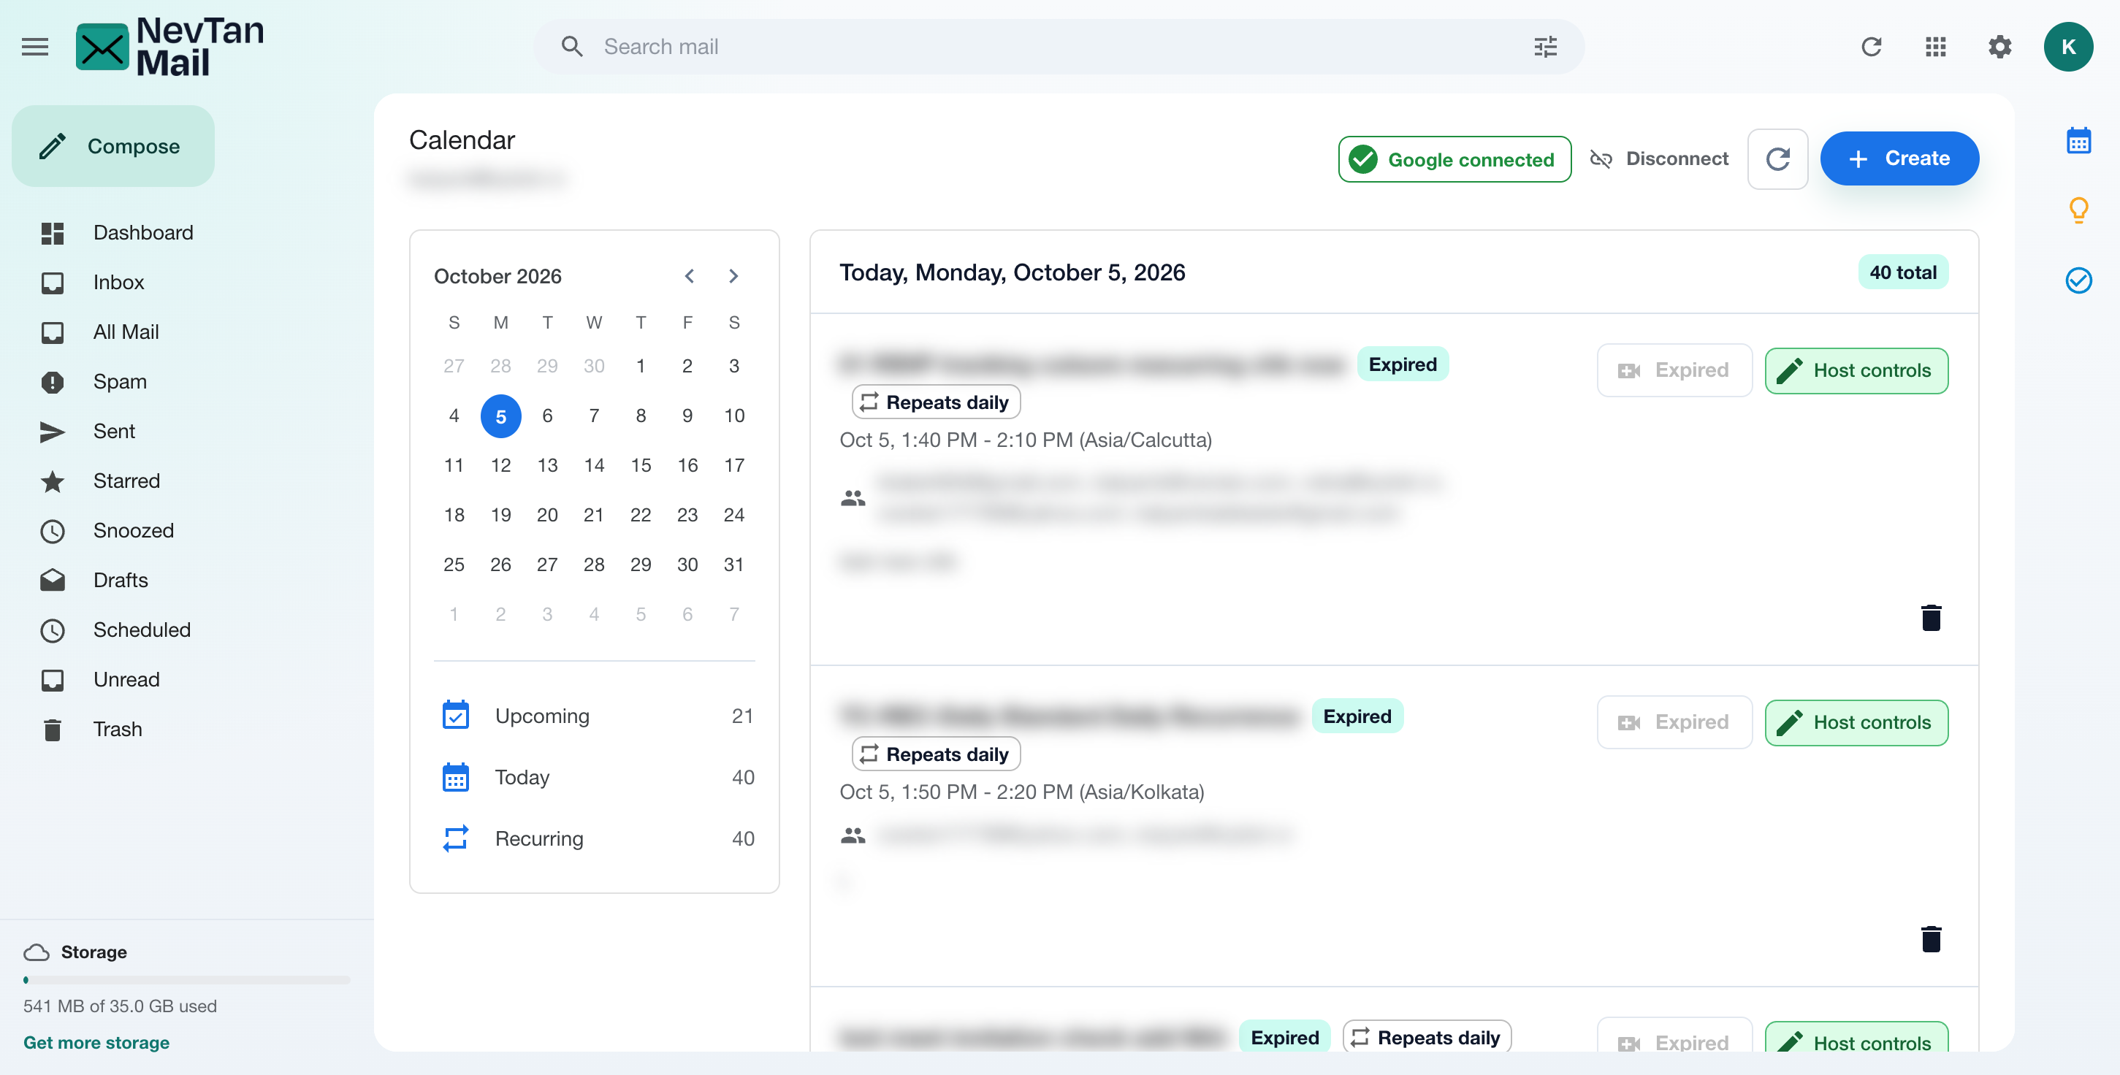Open calendar side panel icon

(2078, 141)
